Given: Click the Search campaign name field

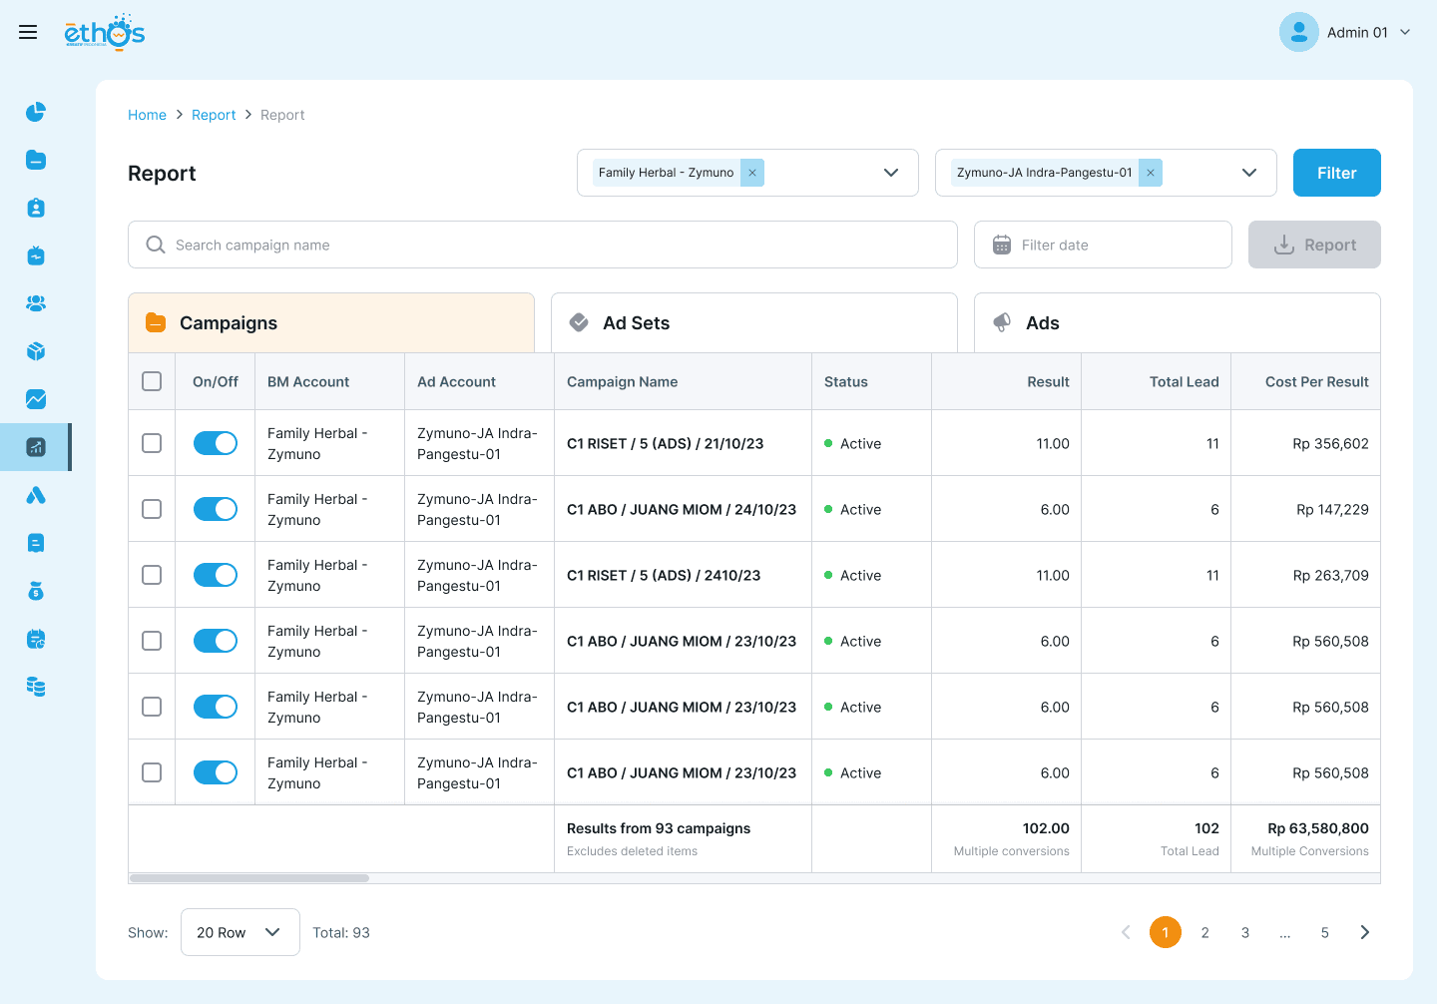Looking at the screenshot, I should click(543, 245).
